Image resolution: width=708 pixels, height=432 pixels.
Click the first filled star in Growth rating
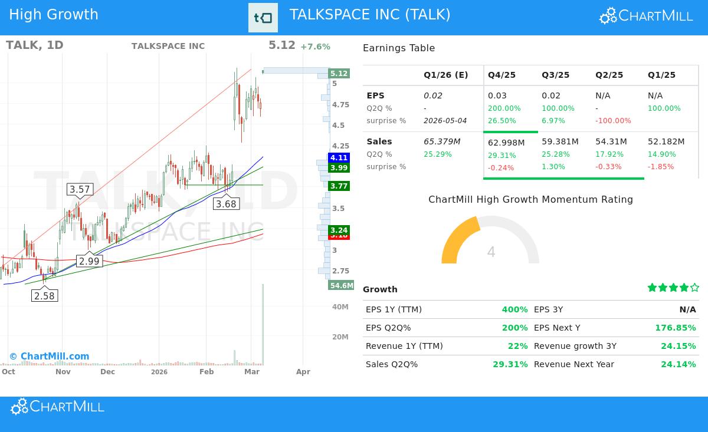pos(652,287)
